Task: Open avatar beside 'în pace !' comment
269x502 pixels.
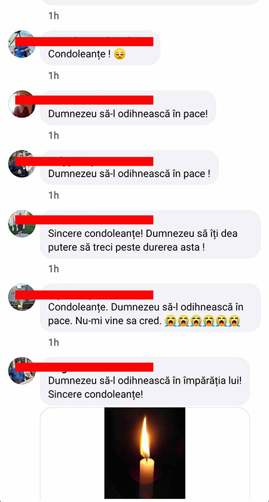Action: point(22,164)
